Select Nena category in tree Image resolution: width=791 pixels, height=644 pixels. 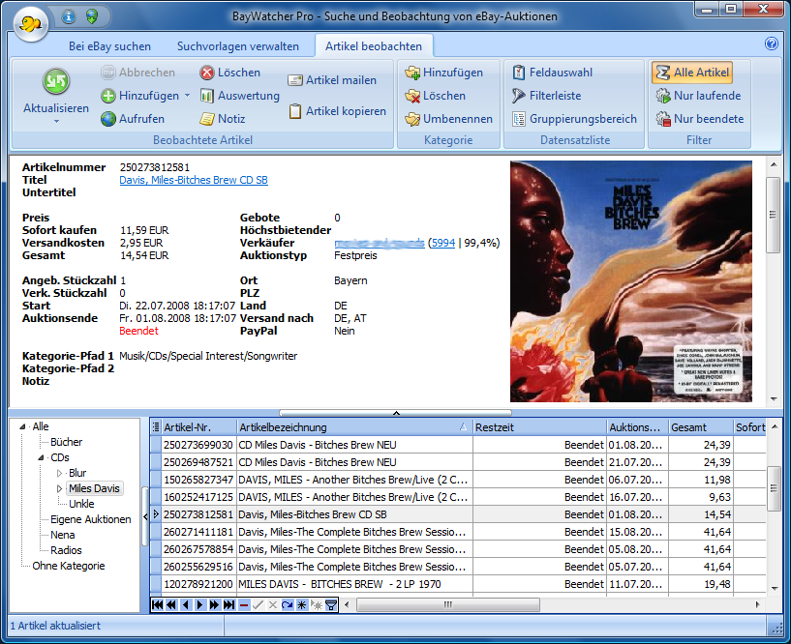(63, 535)
